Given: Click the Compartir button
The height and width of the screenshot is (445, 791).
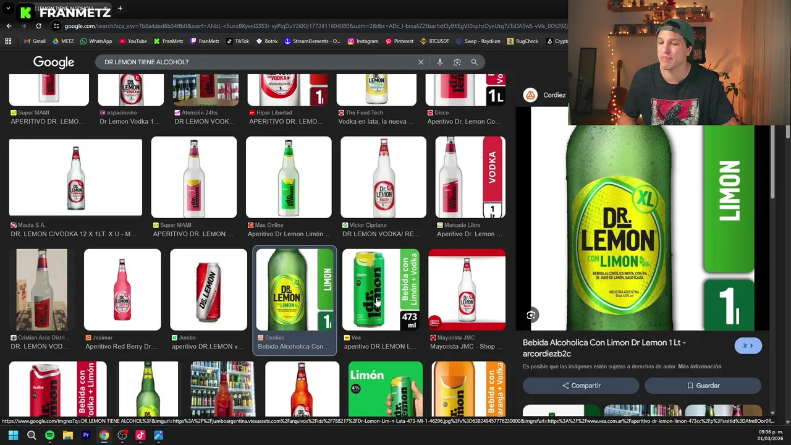Looking at the screenshot, I should pyautogui.click(x=581, y=386).
